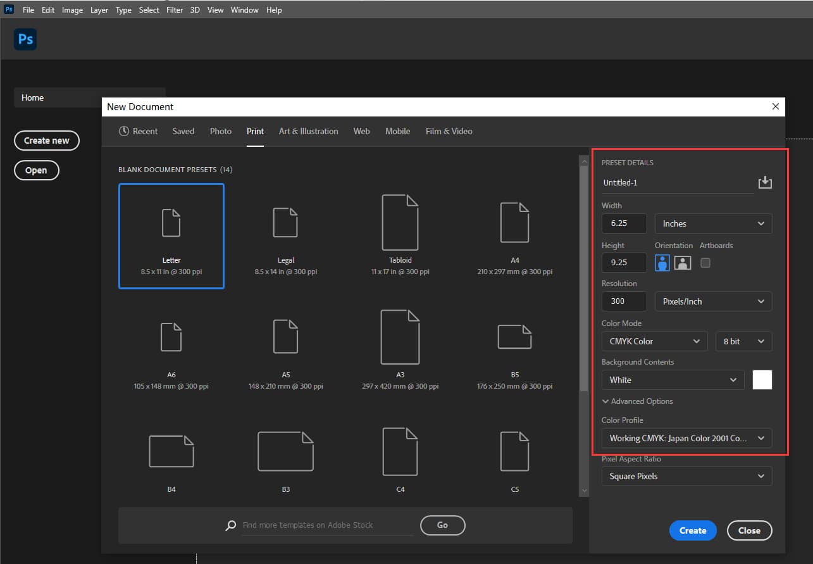Select the A3 preset icon
Screen dimensions: 813x564
pos(400,337)
